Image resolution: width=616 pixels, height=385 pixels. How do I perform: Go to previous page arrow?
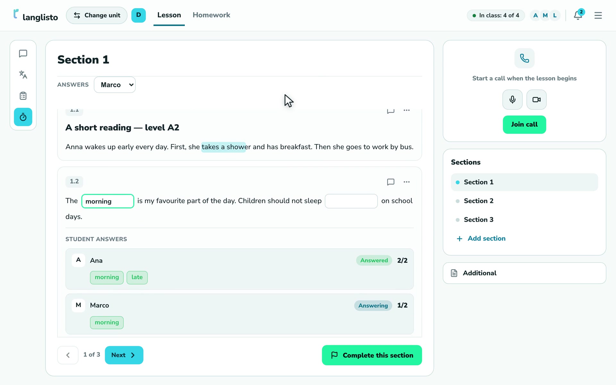click(x=68, y=355)
